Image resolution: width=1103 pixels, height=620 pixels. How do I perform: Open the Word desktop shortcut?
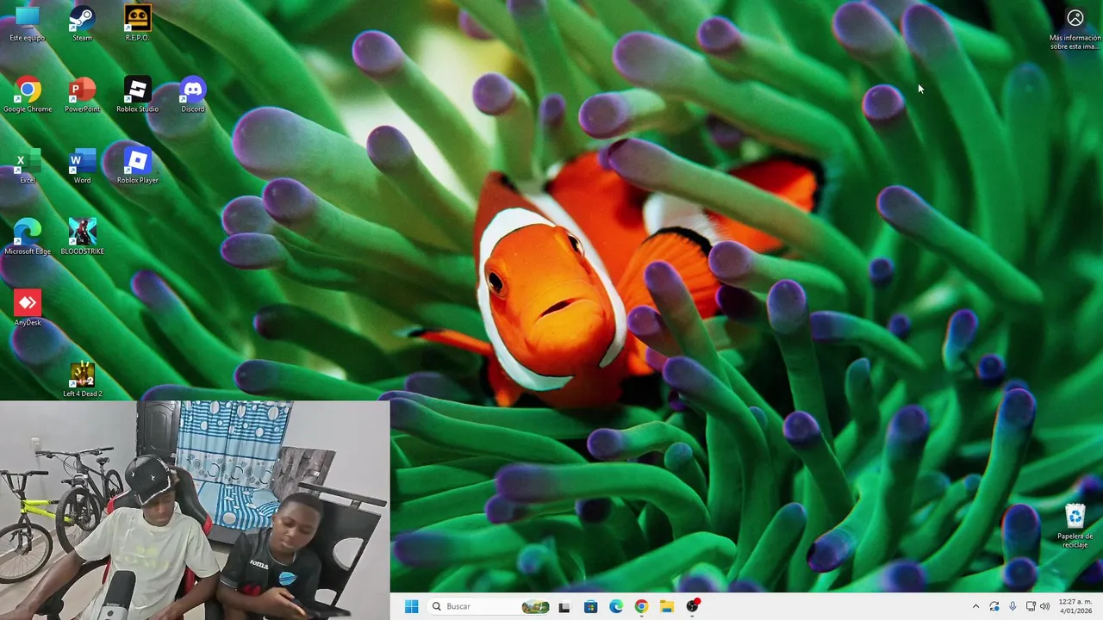82,166
